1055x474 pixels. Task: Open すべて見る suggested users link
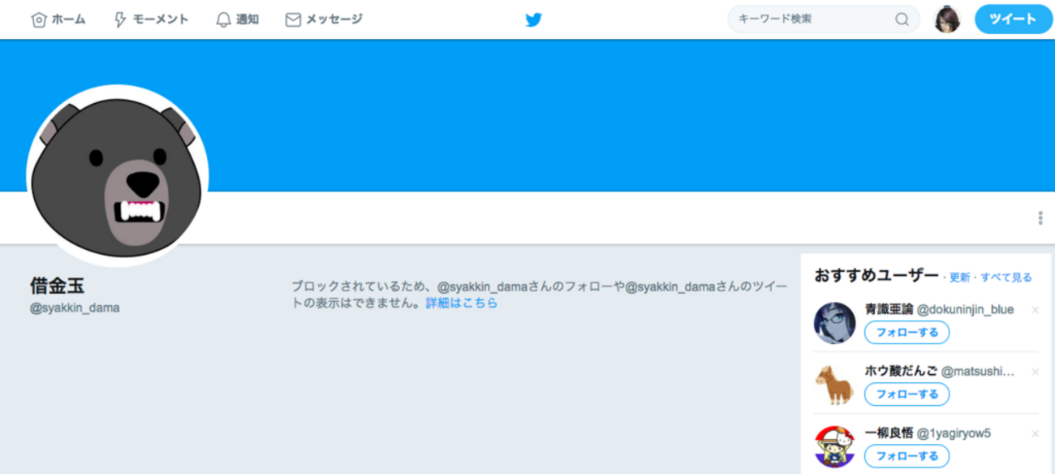[x=1006, y=278]
